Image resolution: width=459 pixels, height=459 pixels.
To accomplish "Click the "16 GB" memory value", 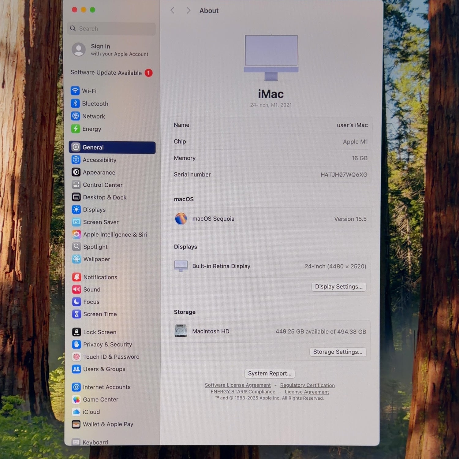I will 360,158.
